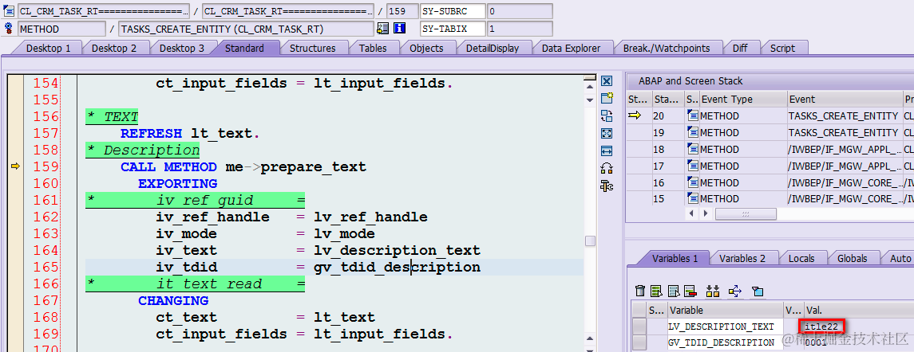The image size is (914, 352).
Task: Click the delete row icon with red bar
Action: (x=690, y=291)
